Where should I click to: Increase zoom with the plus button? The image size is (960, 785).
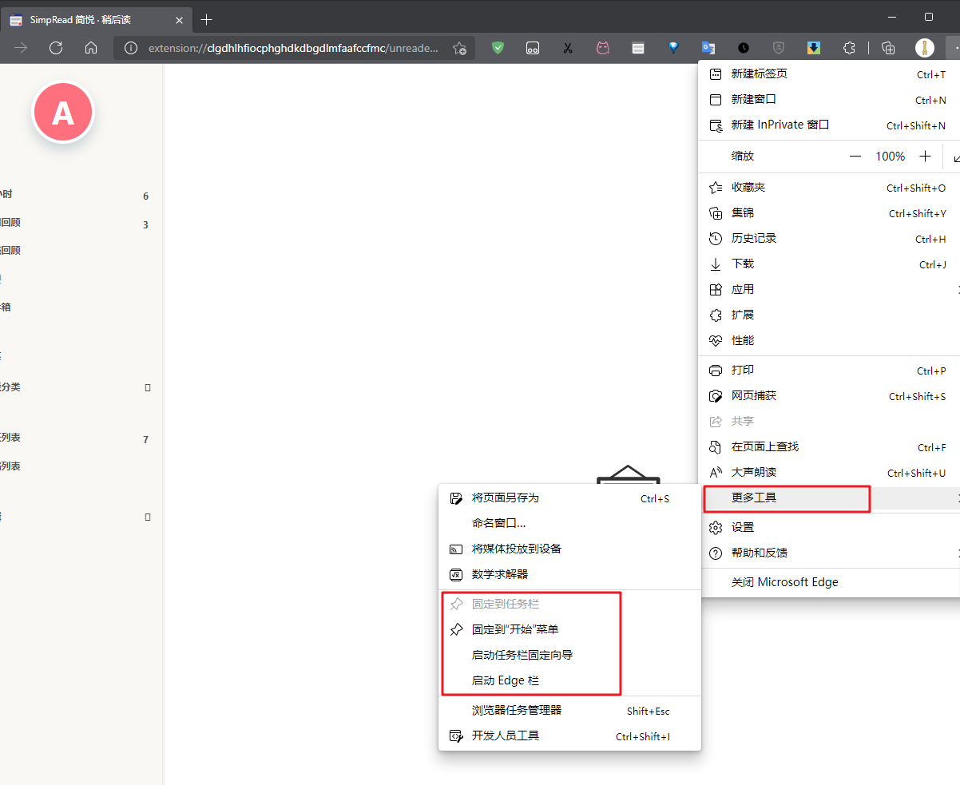point(925,157)
